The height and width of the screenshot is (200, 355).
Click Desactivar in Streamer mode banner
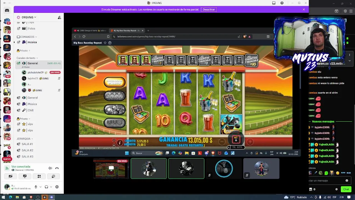click(209, 9)
